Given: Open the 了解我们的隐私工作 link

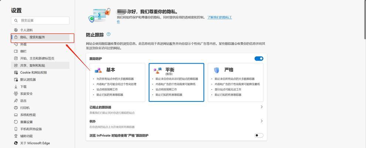Looking at the screenshot, I should click(x=220, y=17).
